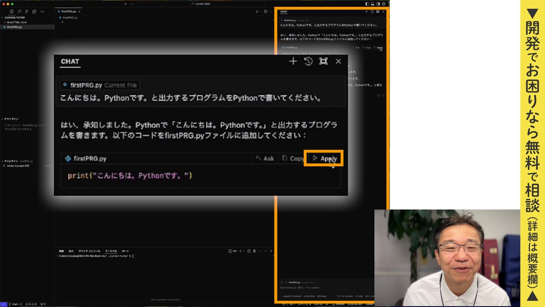Close the bottom terminal panel
Viewport: 545px width, 307px height.
pyautogui.click(x=271, y=251)
